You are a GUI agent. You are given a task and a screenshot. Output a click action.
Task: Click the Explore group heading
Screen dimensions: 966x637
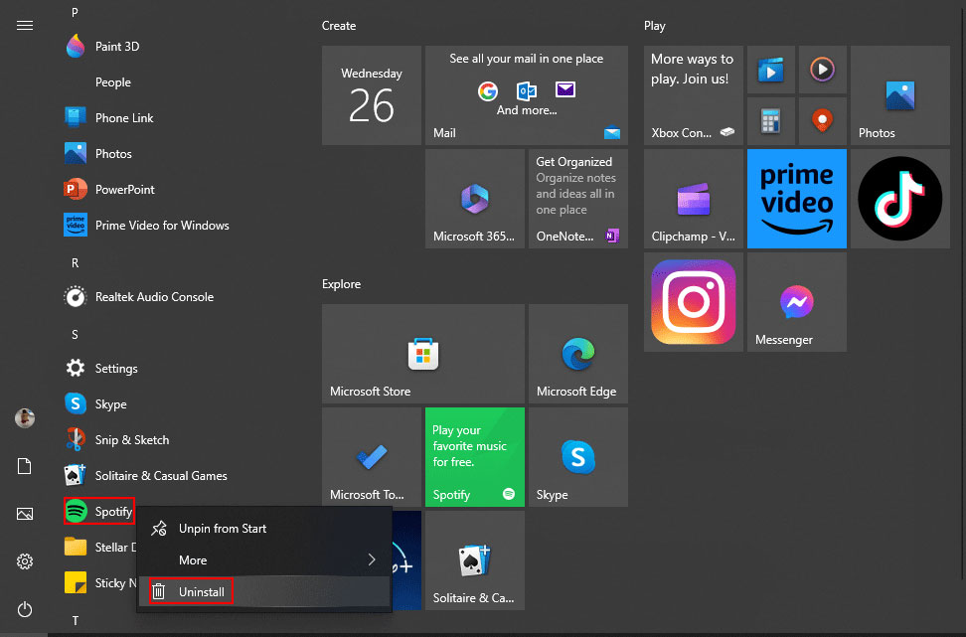(x=341, y=284)
